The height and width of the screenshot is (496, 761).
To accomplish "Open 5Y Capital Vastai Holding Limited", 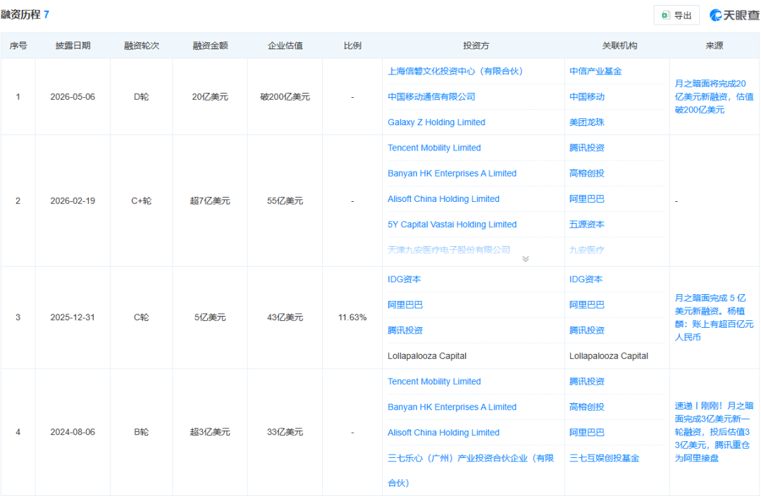I will 452,224.
